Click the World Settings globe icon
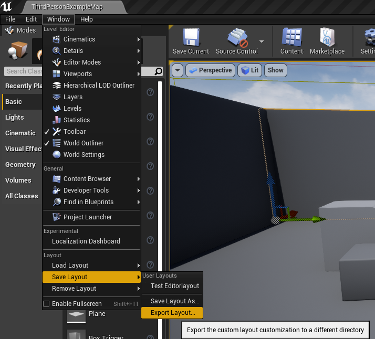Image resolution: width=375 pixels, height=339 pixels. tap(56, 155)
